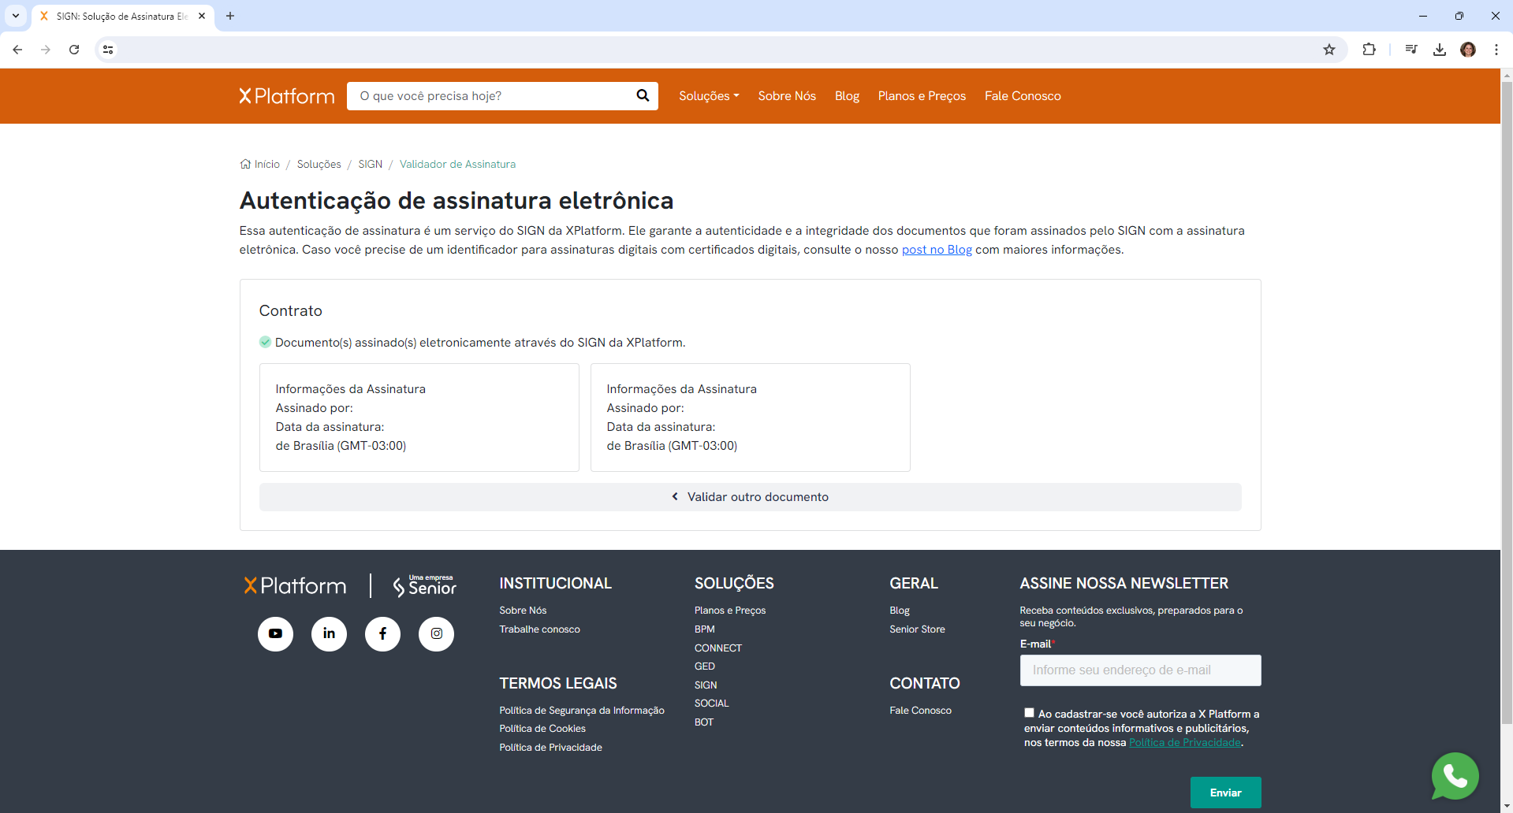Open the LinkedIn social icon
The width and height of the screenshot is (1513, 813).
tap(329, 633)
